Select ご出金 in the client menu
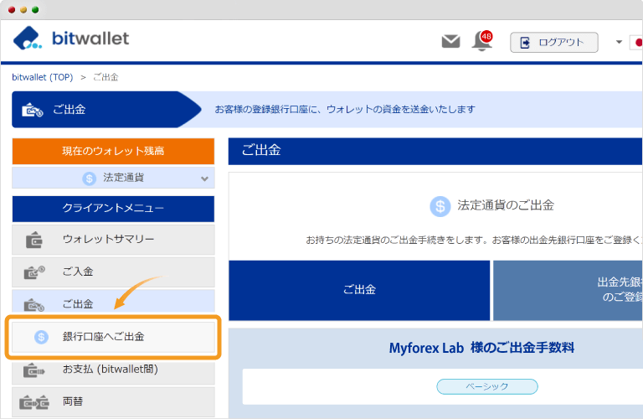 pos(113,301)
